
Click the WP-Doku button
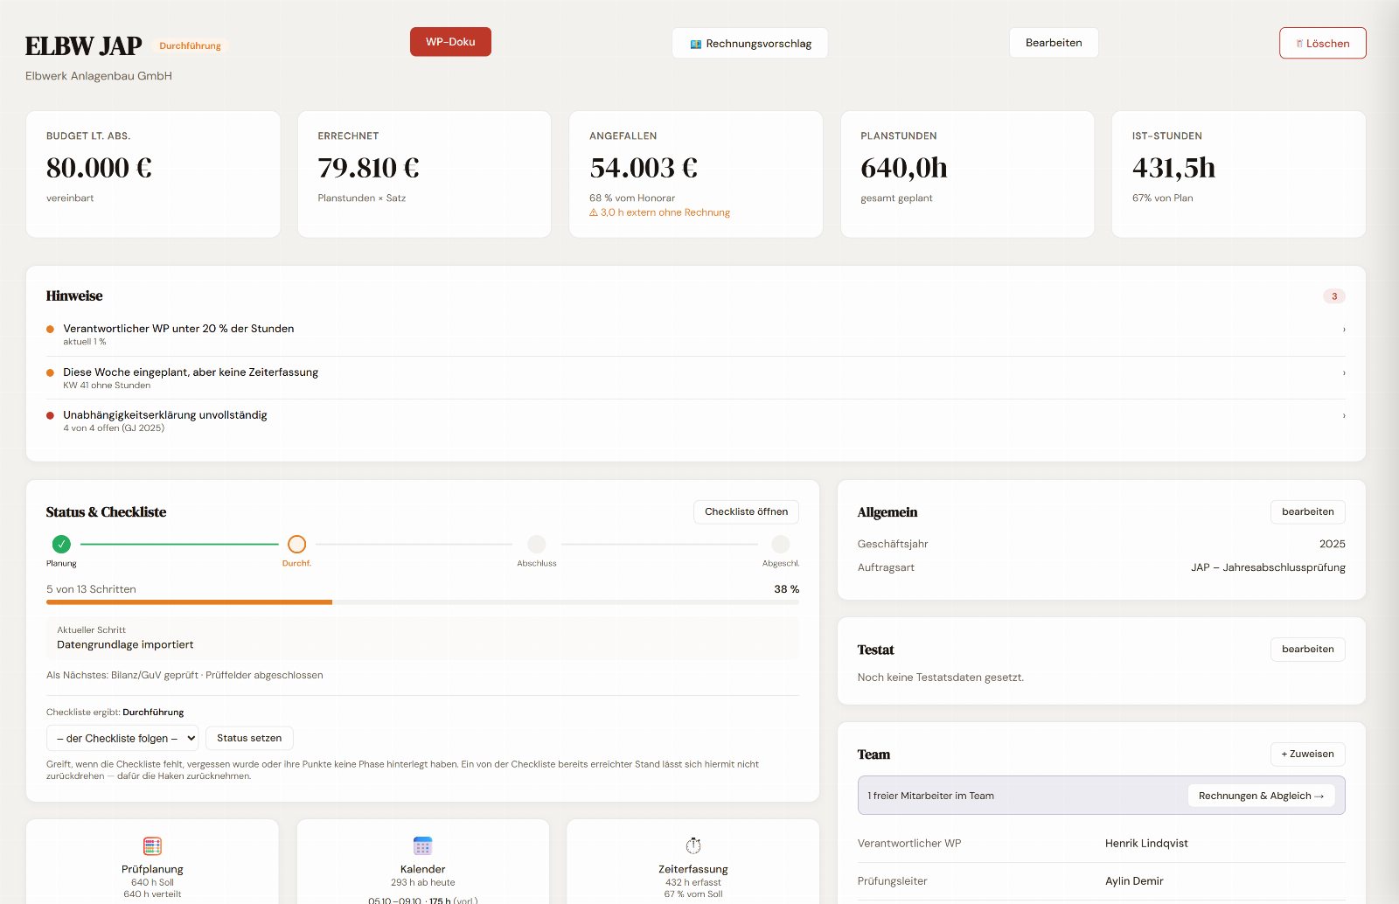point(450,42)
